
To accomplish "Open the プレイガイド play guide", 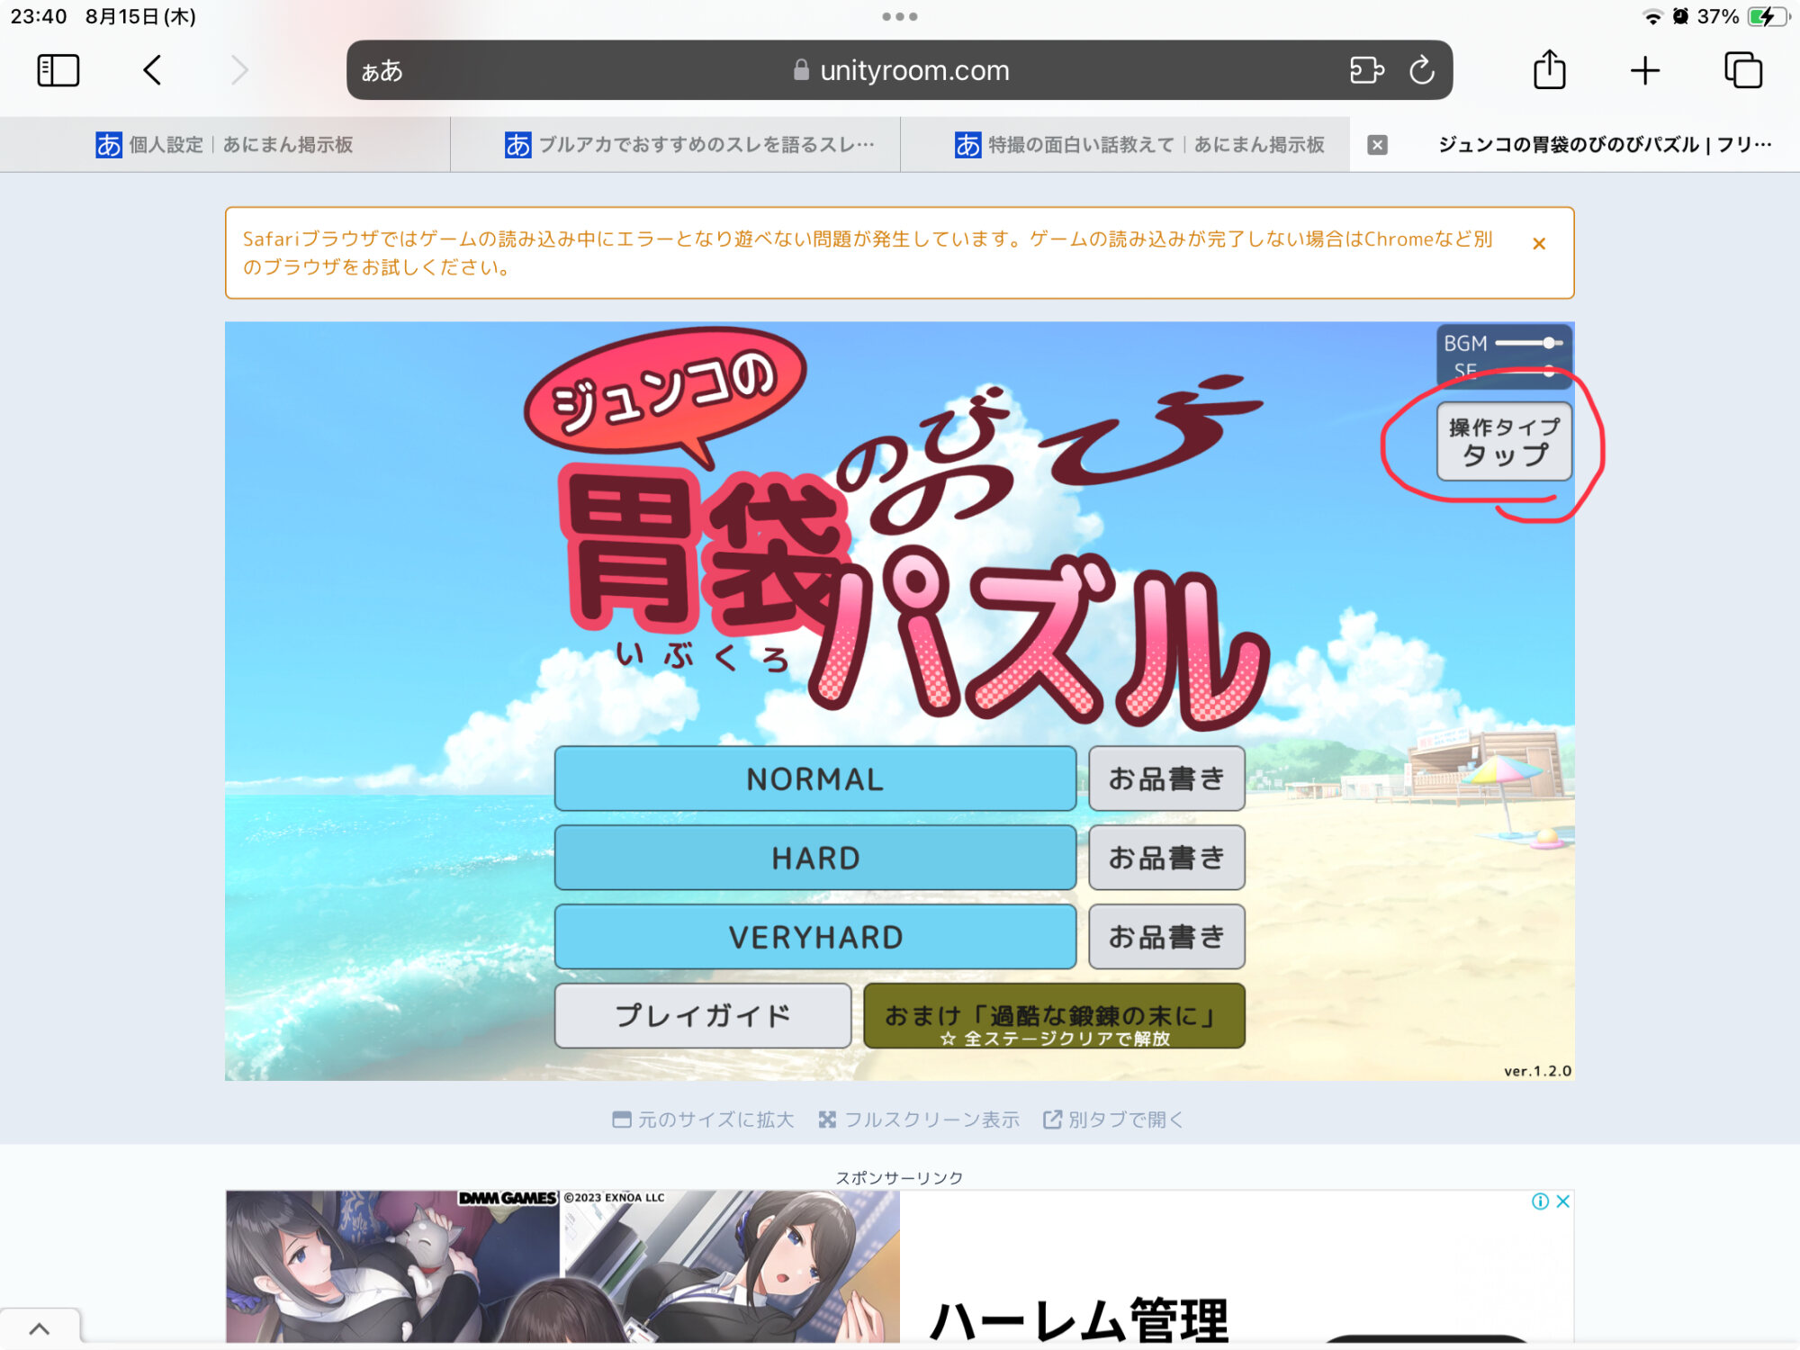I will (x=702, y=1015).
